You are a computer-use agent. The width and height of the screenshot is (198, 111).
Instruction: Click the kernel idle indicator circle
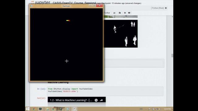coord(166,8)
